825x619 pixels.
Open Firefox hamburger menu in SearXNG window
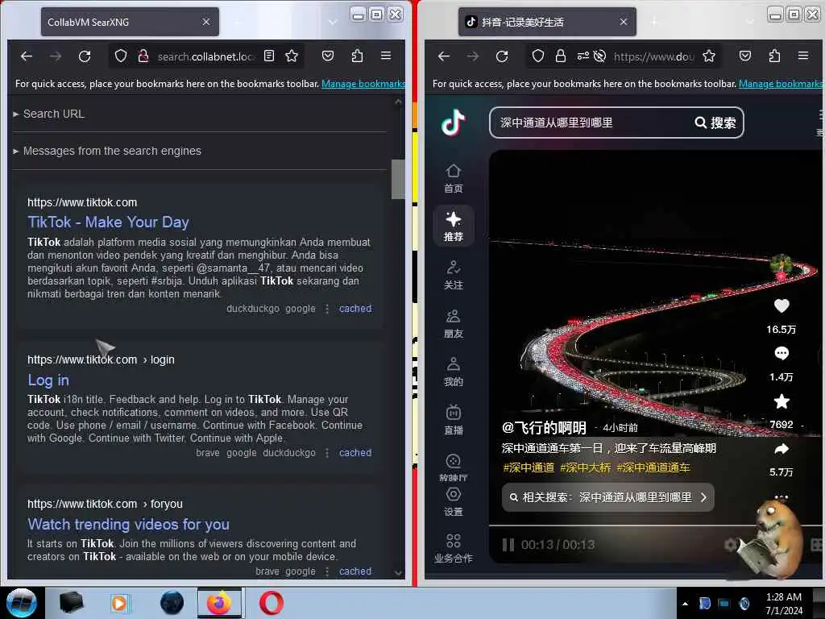(386, 56)
